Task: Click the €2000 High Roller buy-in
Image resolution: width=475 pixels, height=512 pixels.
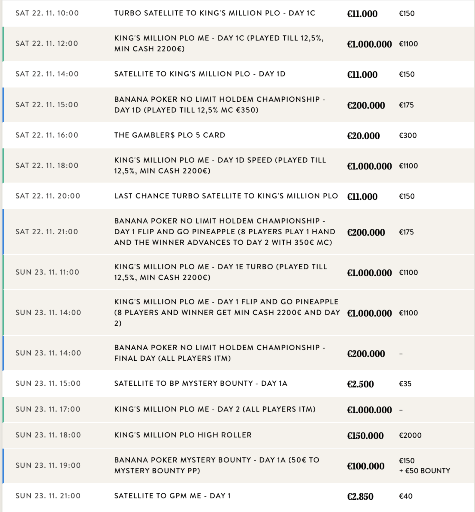Action: [410, 435]
